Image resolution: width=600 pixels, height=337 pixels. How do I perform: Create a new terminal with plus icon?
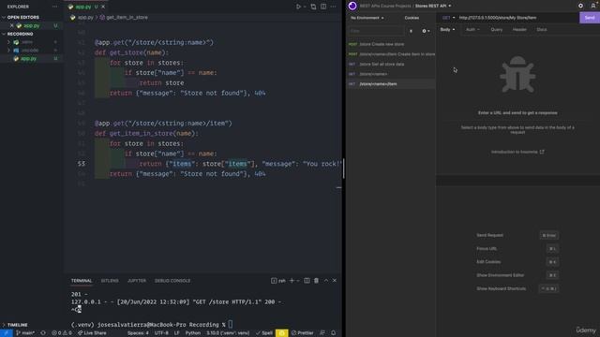click(x=292, y=281)
